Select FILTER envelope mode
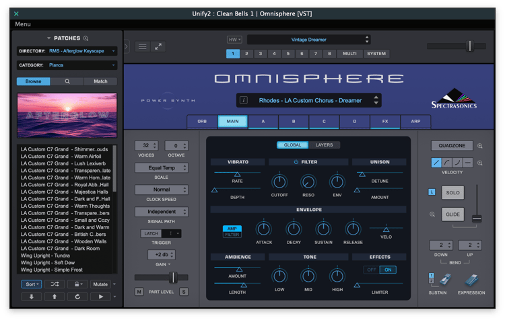The height and width of the screenshot is (320, 505). coord(232,235)
